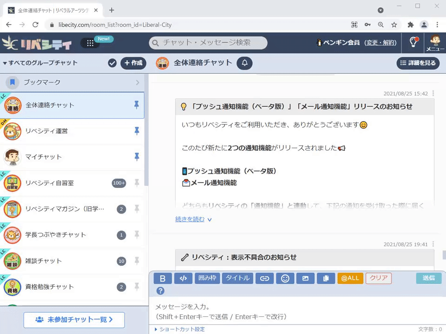Open リベシティ運営 chat
Viewport: 446px width, 334px height.
(72, 131)
